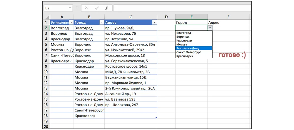Select column C header
The image size is (294, 130).
click(131, 17)
